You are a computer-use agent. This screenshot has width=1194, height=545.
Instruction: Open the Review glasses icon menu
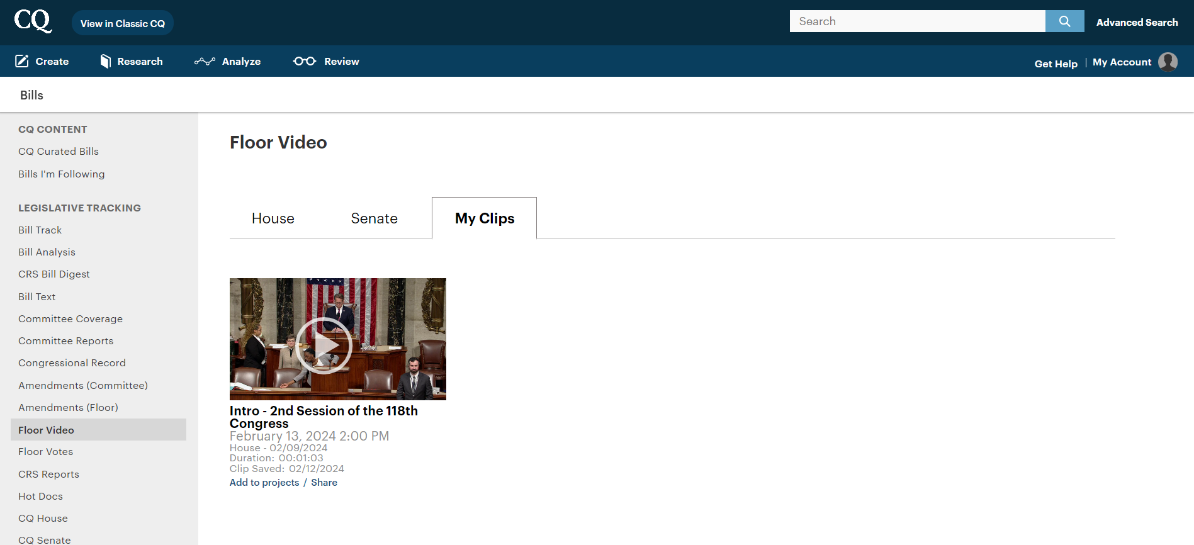point(305,61)
